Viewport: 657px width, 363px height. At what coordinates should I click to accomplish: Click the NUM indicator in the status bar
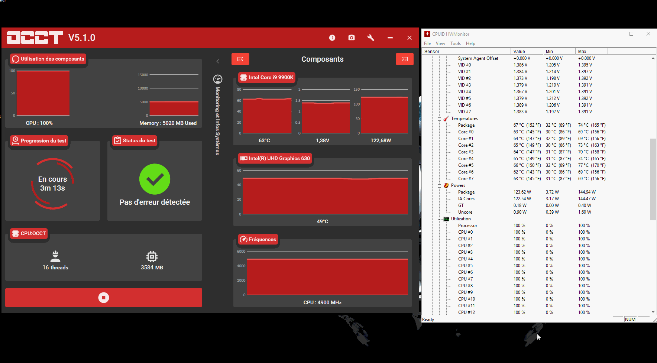pos(630,320)
